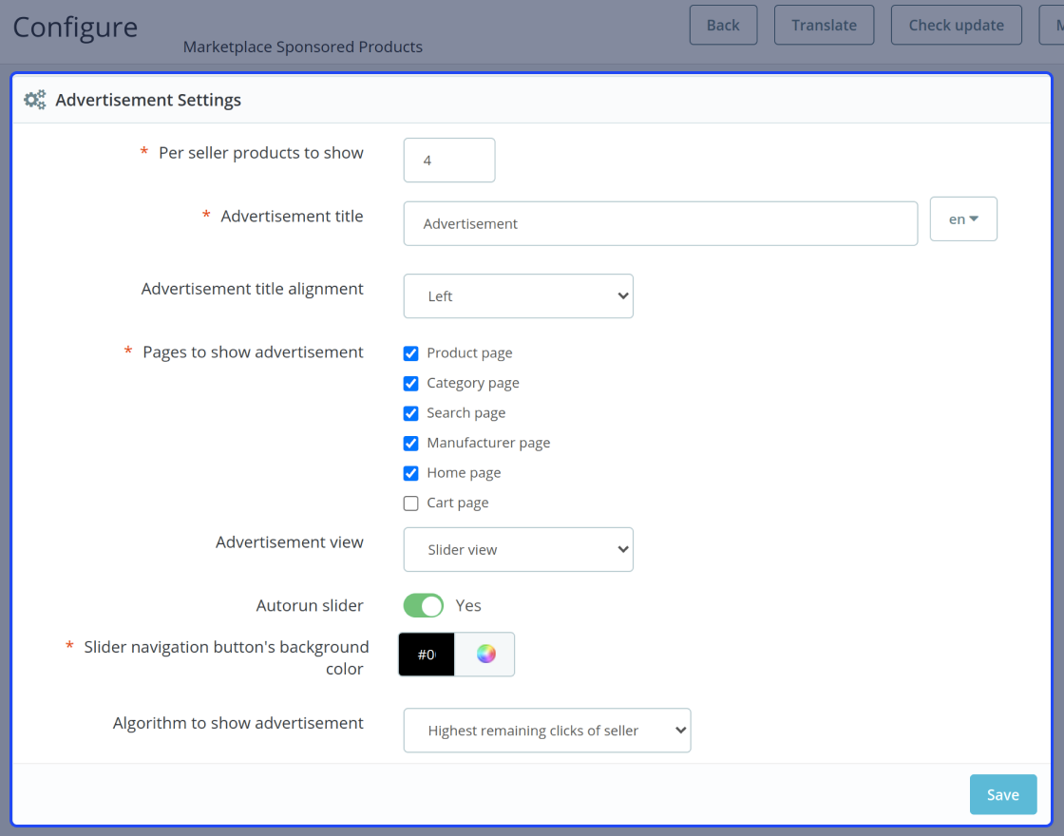Click the 'Algorithm to show advertisement' label
The height and width of the screenshot is (836, 1064).
coord(238,723)
